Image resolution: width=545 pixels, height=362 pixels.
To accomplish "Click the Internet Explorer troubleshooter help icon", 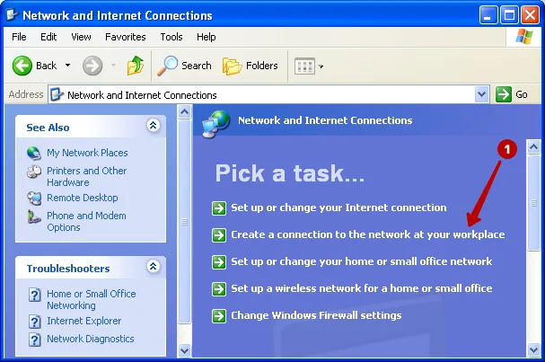I will 34,322.
